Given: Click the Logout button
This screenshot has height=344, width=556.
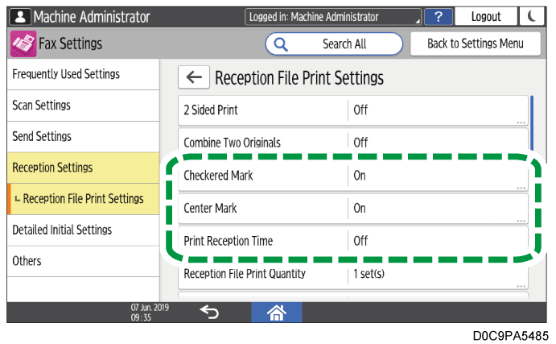Looking at the screenshot, I should (485, 16).
